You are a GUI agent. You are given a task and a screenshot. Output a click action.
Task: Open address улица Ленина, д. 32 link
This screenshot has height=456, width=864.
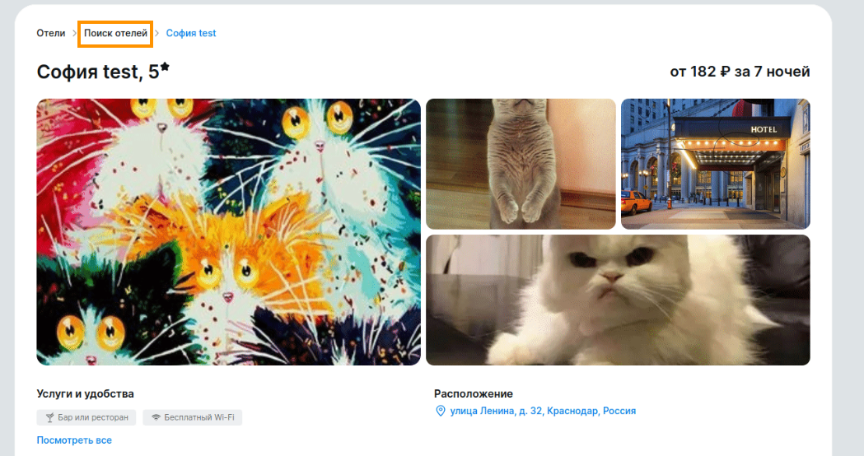[x=543, y=411]
